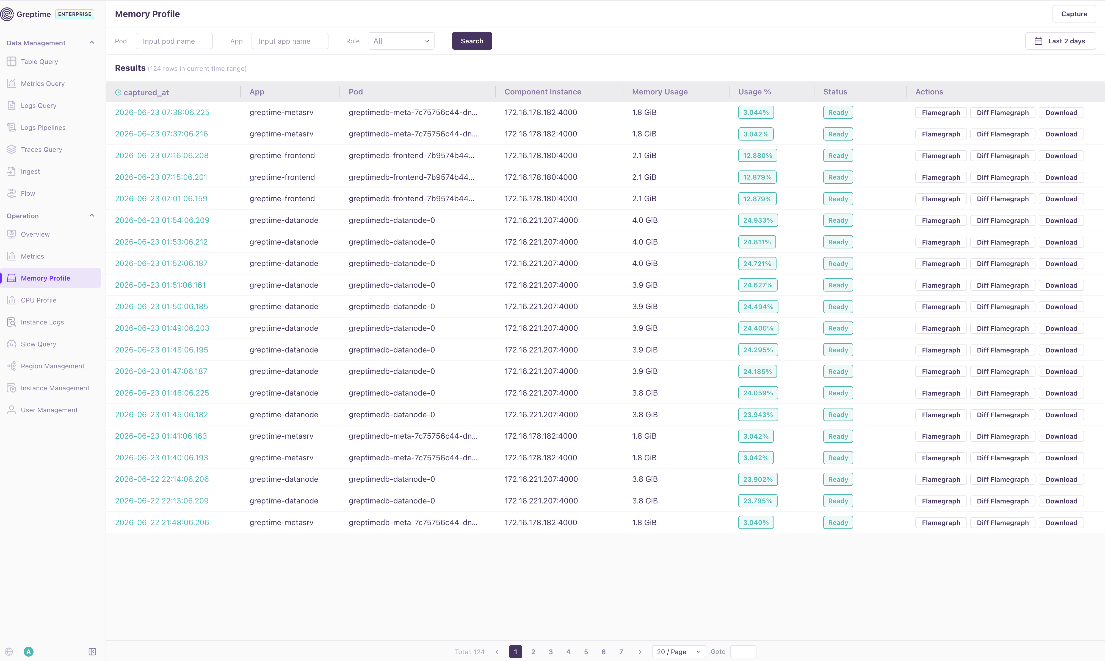Open User Management person icon
The width and height of the screenshot is (1105, 661).
coord(12,410)
